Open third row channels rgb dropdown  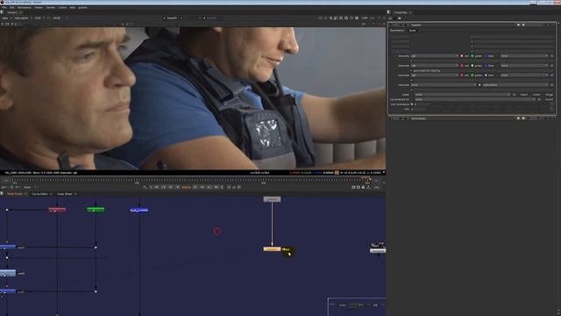[435, 75]
